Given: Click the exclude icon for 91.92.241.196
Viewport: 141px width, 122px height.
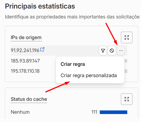Looking at the screenshot, I should (112, 51).
